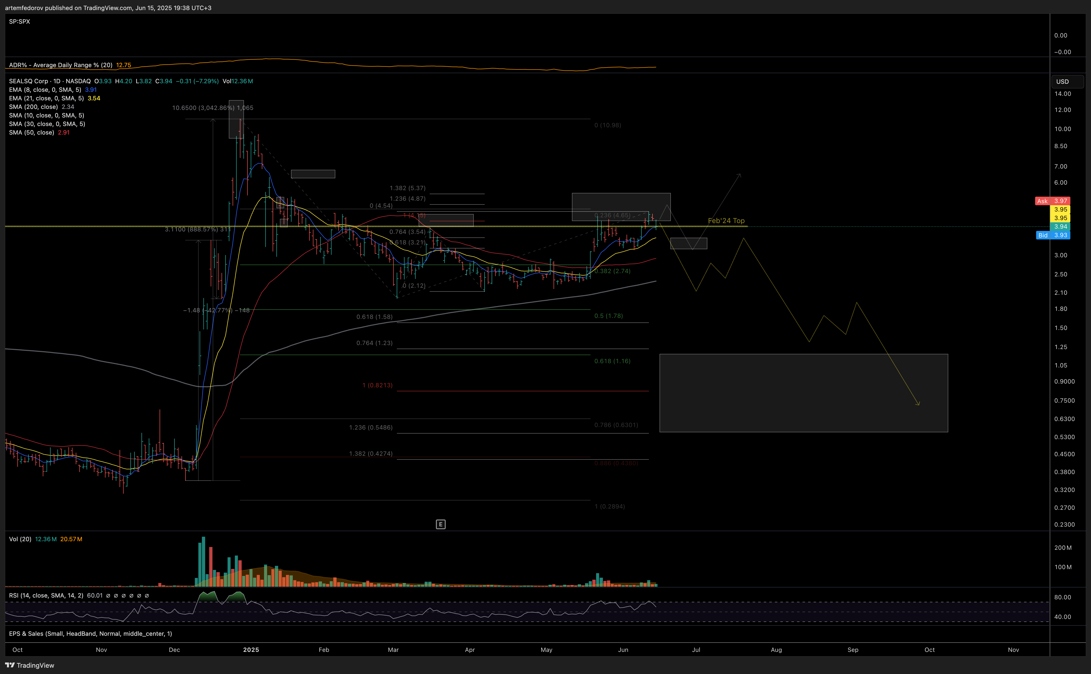Click the 1.382 (0.4274) Fibonacci label

coord(371,454)
